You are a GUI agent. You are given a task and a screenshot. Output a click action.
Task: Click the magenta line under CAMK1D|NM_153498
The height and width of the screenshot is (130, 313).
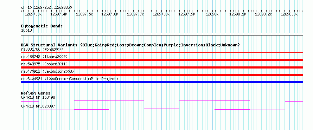point(162,100)
